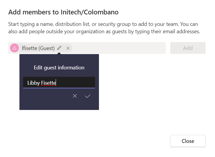Image resolution: width=215 pixels, height=157 pixels.
Task: Click the misspelled word Fisette in field
Action: click(48, 83)
